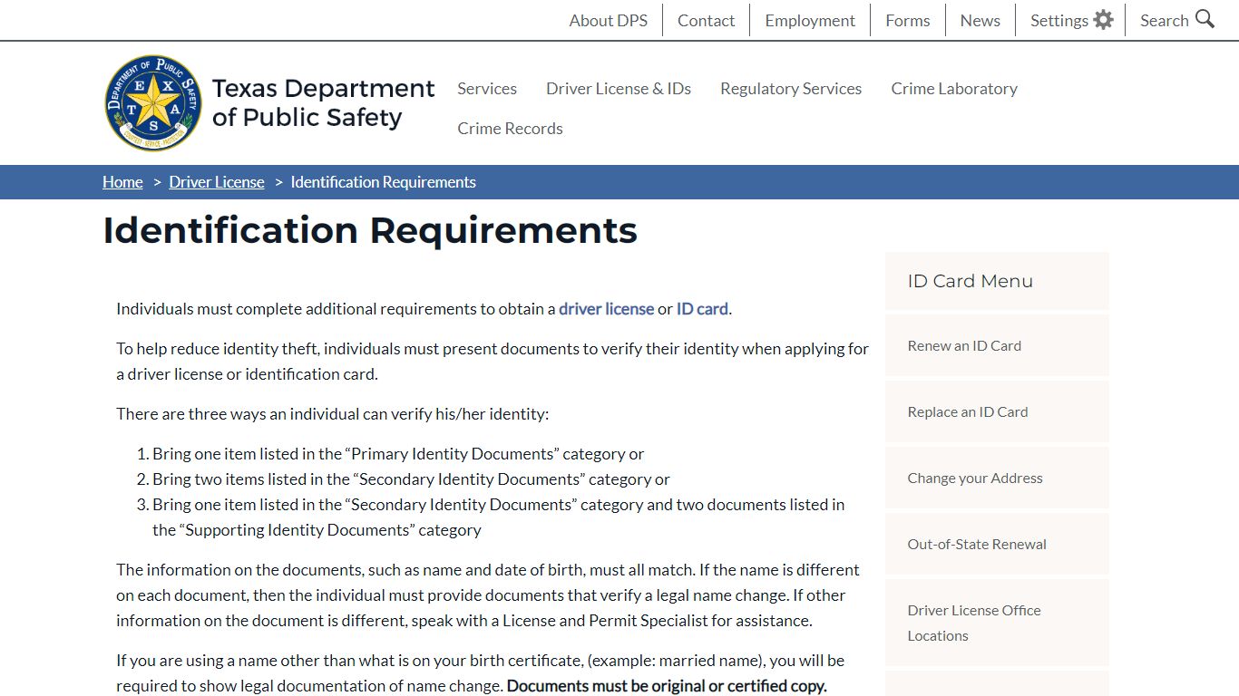Open the Forms page
Image resolution: width=1239 pixels, height=696 pixels.
pyautogui.click(x=908, y=20)
